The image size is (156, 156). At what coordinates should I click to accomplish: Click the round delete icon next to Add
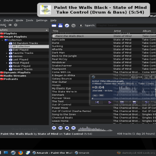16,25
